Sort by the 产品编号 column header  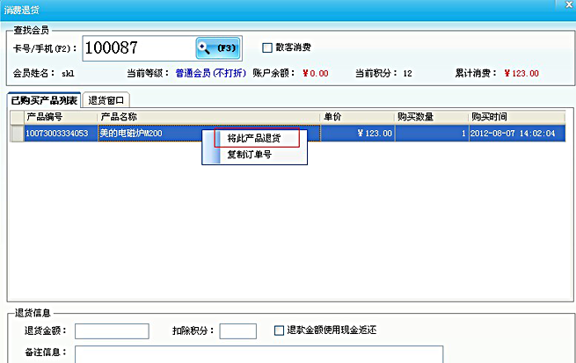pos(60,116)
